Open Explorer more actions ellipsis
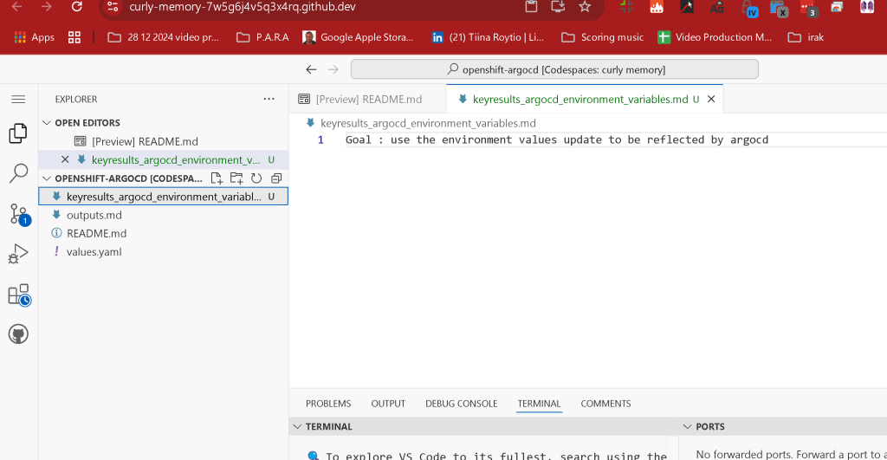 click(269, 99)
